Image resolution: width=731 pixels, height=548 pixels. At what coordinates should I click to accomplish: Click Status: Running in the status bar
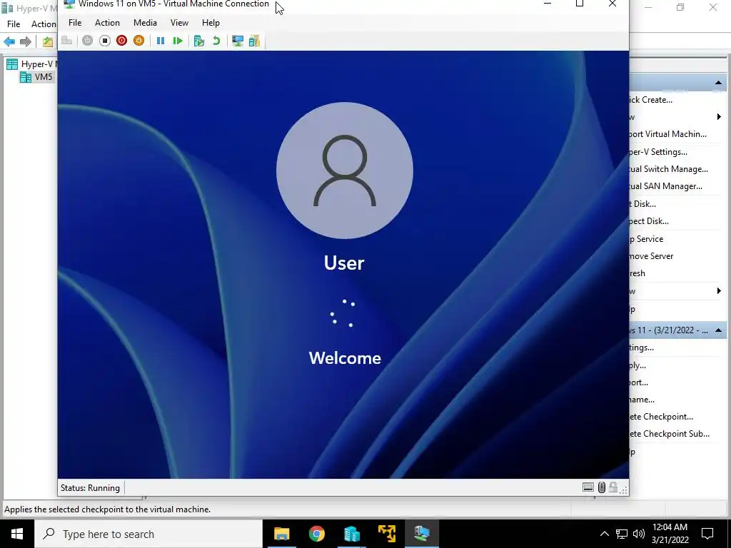pos(90,488)
